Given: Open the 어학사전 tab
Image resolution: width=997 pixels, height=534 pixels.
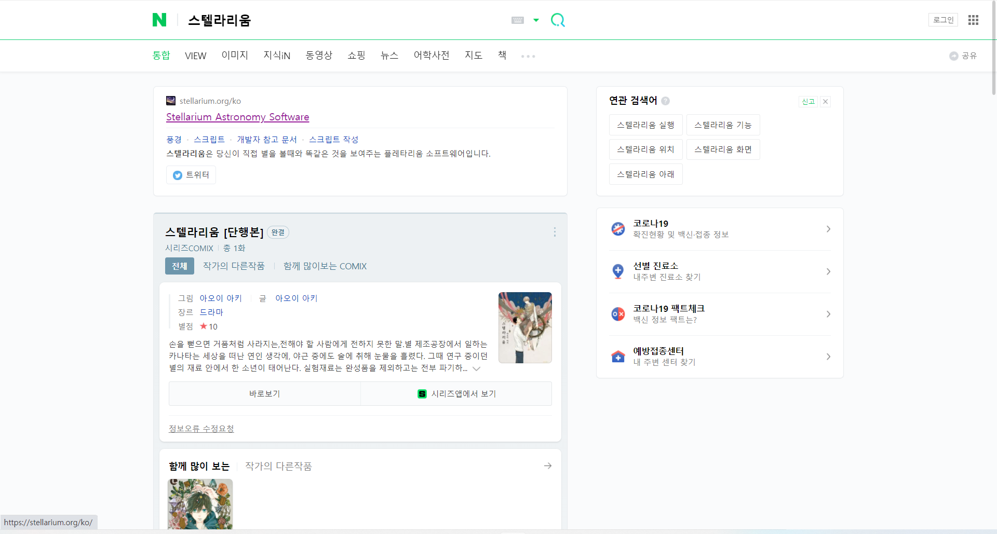Looking at the screenshot, I should click(432, 55).
